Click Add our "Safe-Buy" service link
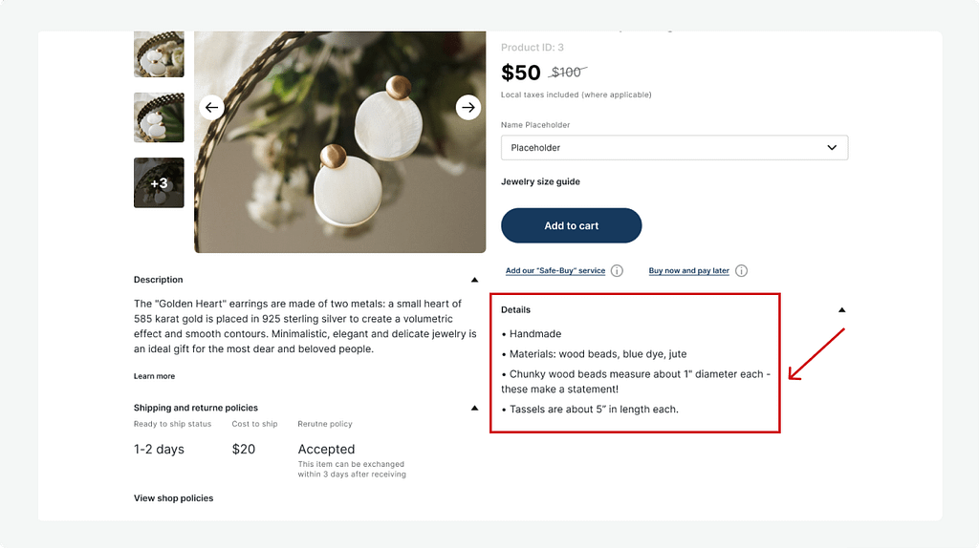The height and width of the screenshot is (548, 979). pyautogui.click(x=555, y=271)
